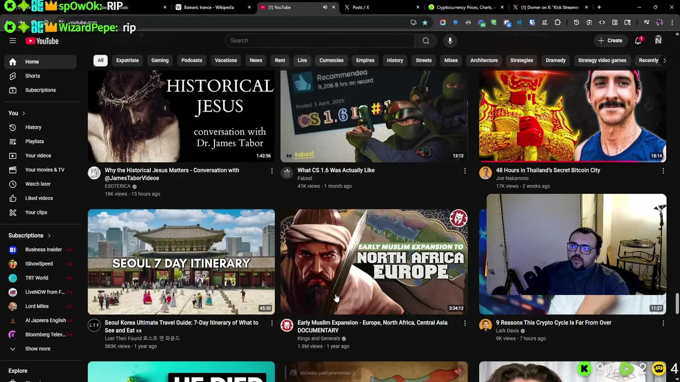The height and width of the screenshot is (382, 680).
Task: Switch to Cryptocurrency Prices browser tab
Action: (465, 7)
